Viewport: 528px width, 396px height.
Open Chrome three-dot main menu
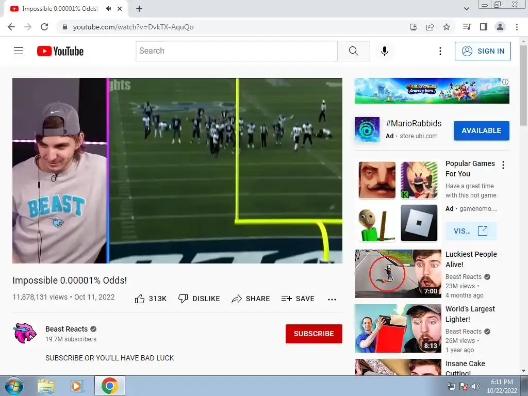click(x=517, y=27)
